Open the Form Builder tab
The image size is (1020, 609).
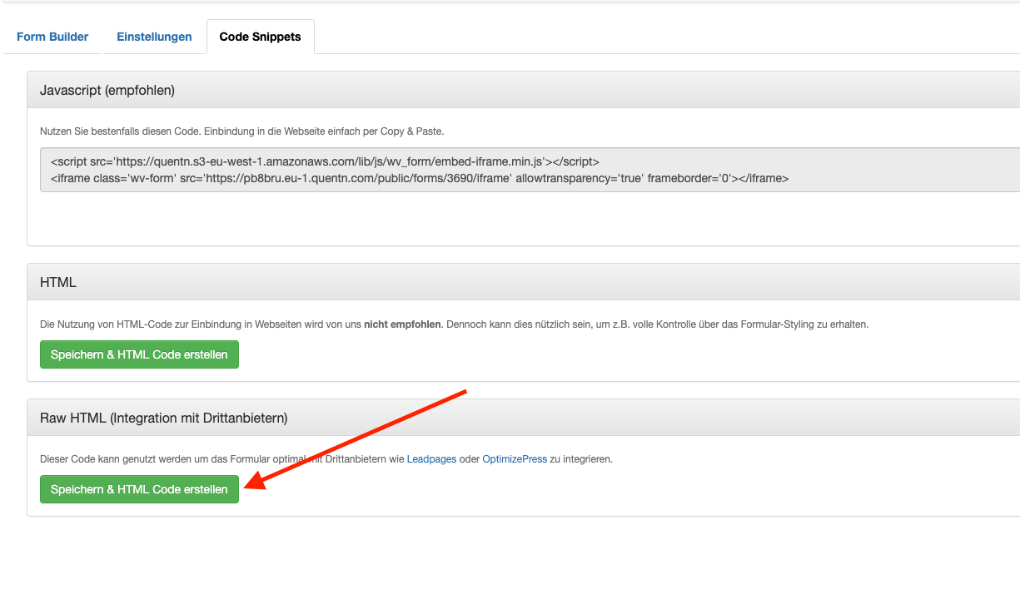tap(52, 37)
